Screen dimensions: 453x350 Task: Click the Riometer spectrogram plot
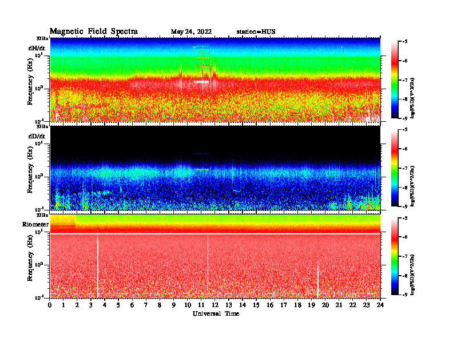tap(215, 256)
